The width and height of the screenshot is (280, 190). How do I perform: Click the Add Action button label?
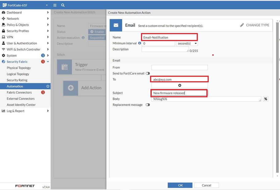tap(91, 88)
